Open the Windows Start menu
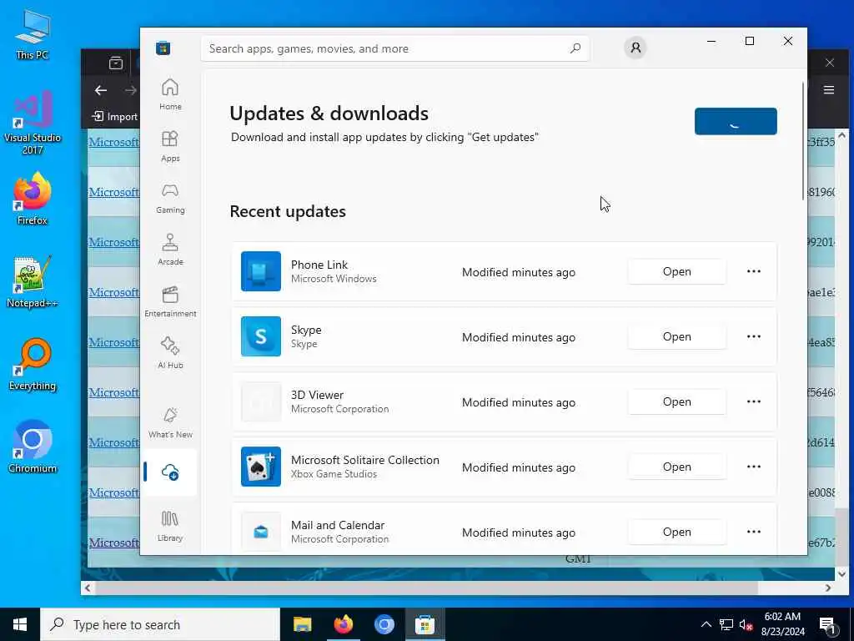 20,624
